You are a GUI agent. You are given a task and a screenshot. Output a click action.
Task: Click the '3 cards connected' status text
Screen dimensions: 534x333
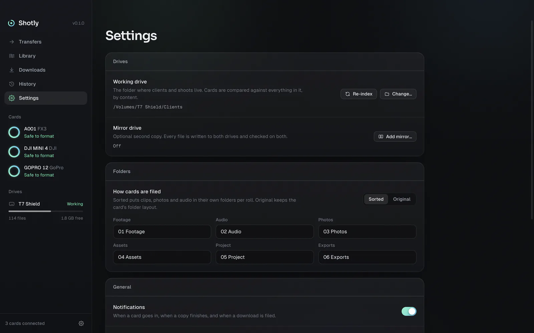(x=25, y=323)
